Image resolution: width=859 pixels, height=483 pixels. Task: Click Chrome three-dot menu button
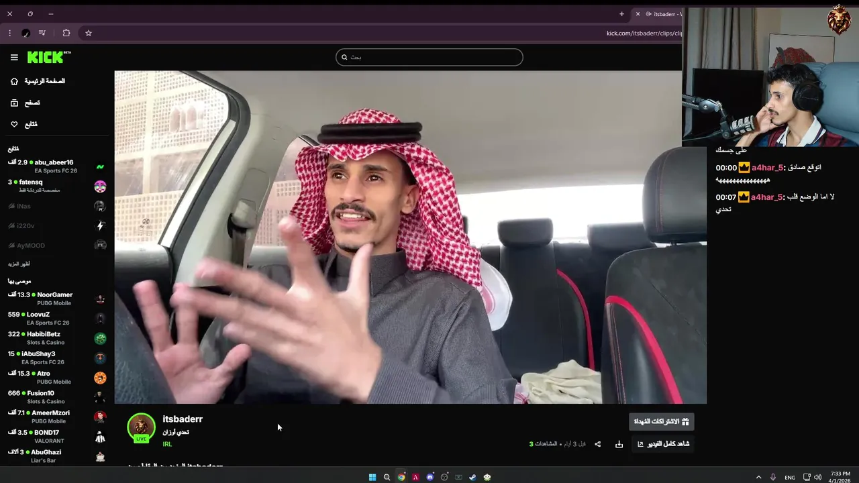(9, 33)
